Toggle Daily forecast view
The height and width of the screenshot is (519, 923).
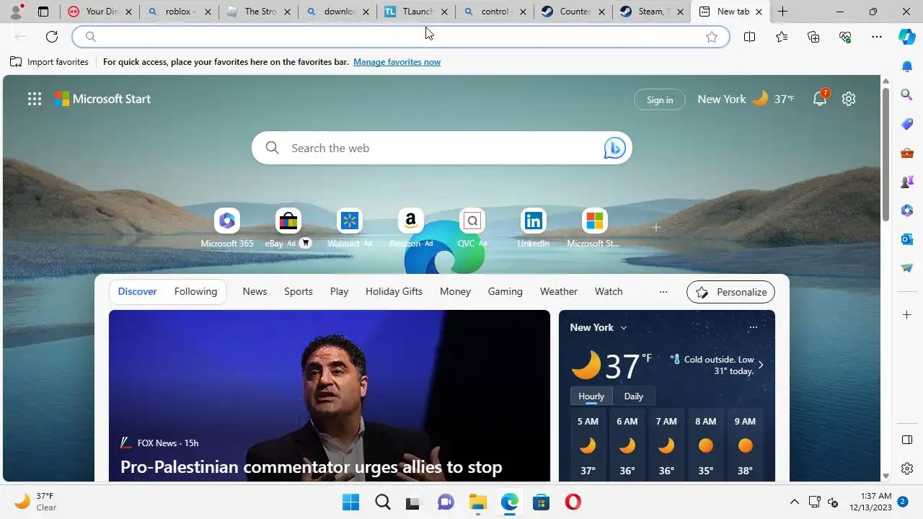tap(633, 396)
